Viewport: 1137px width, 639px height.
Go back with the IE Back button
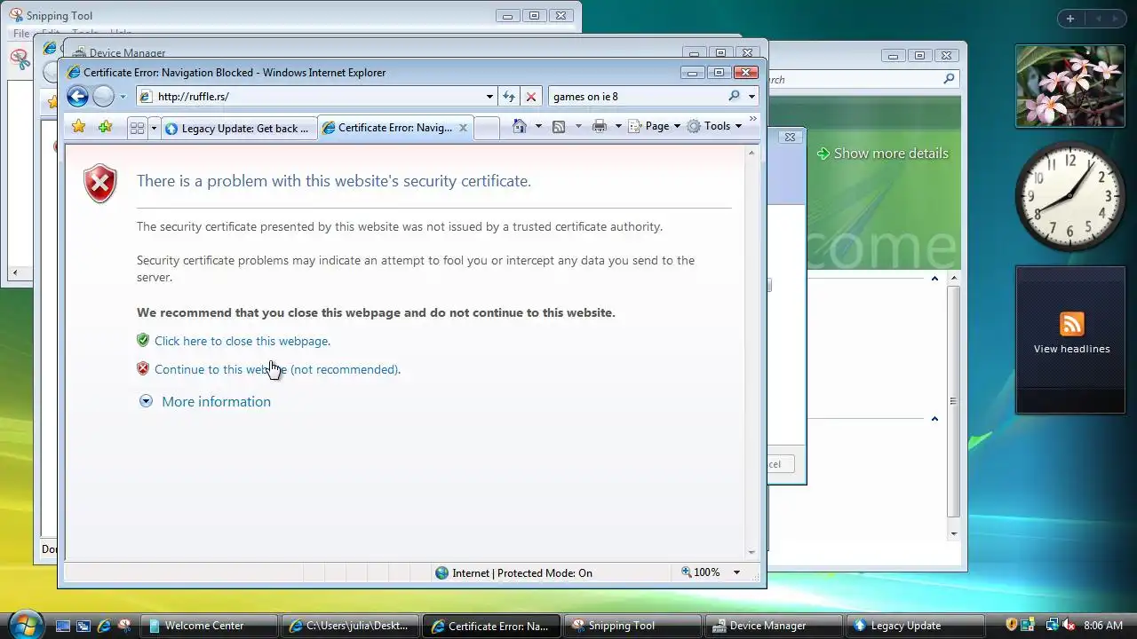point(78,96)
